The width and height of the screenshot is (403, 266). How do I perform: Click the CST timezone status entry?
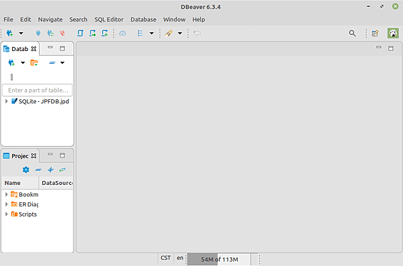point(165,258)
